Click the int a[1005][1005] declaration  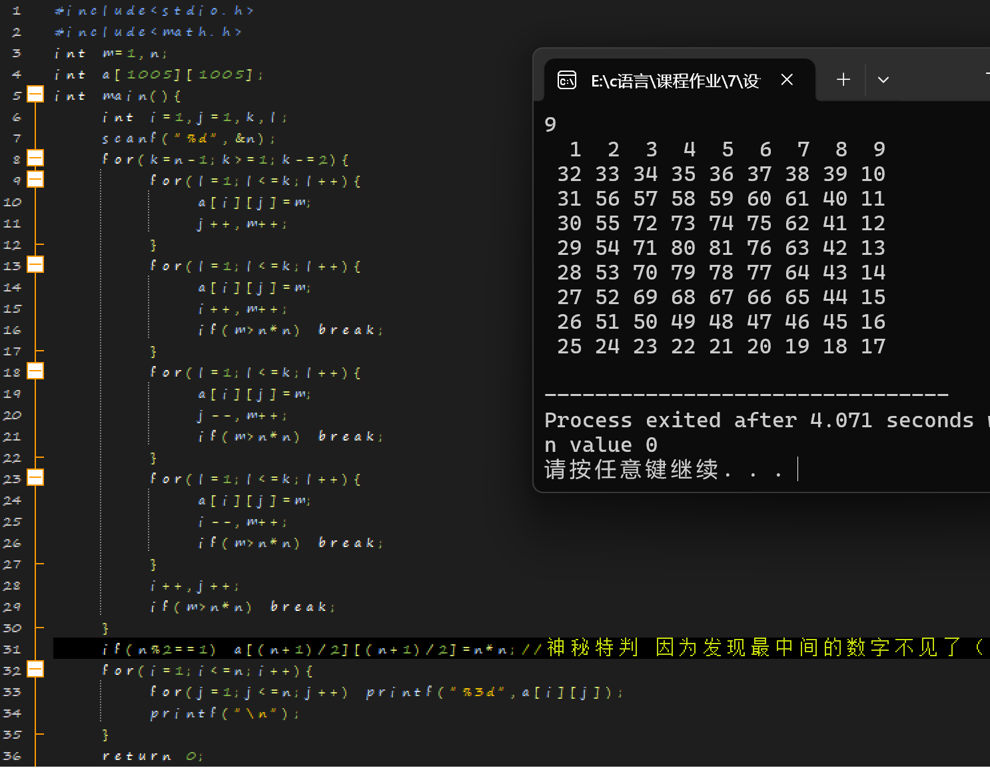[x=159, y=75]
